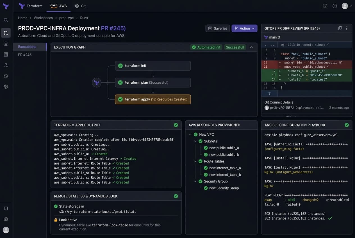Select the terraform apply graph node

[x=153, y=99]
